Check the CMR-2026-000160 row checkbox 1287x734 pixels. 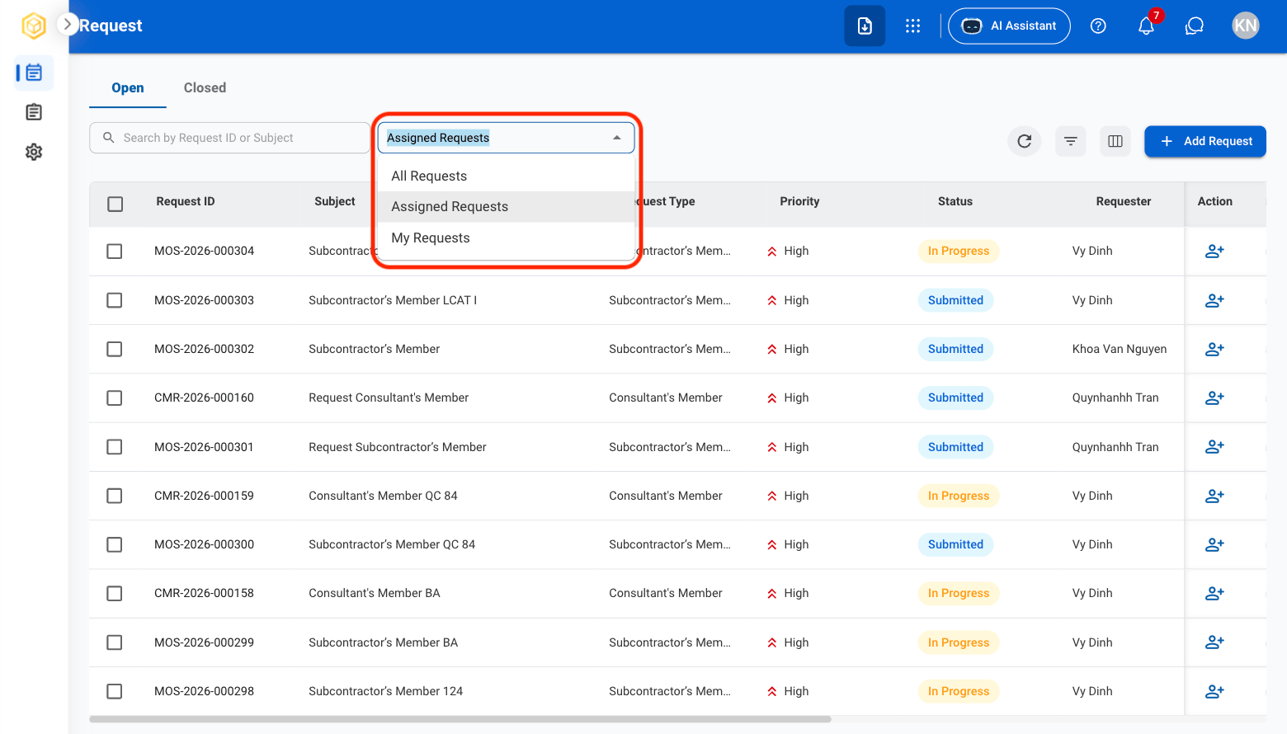(115, 398)
